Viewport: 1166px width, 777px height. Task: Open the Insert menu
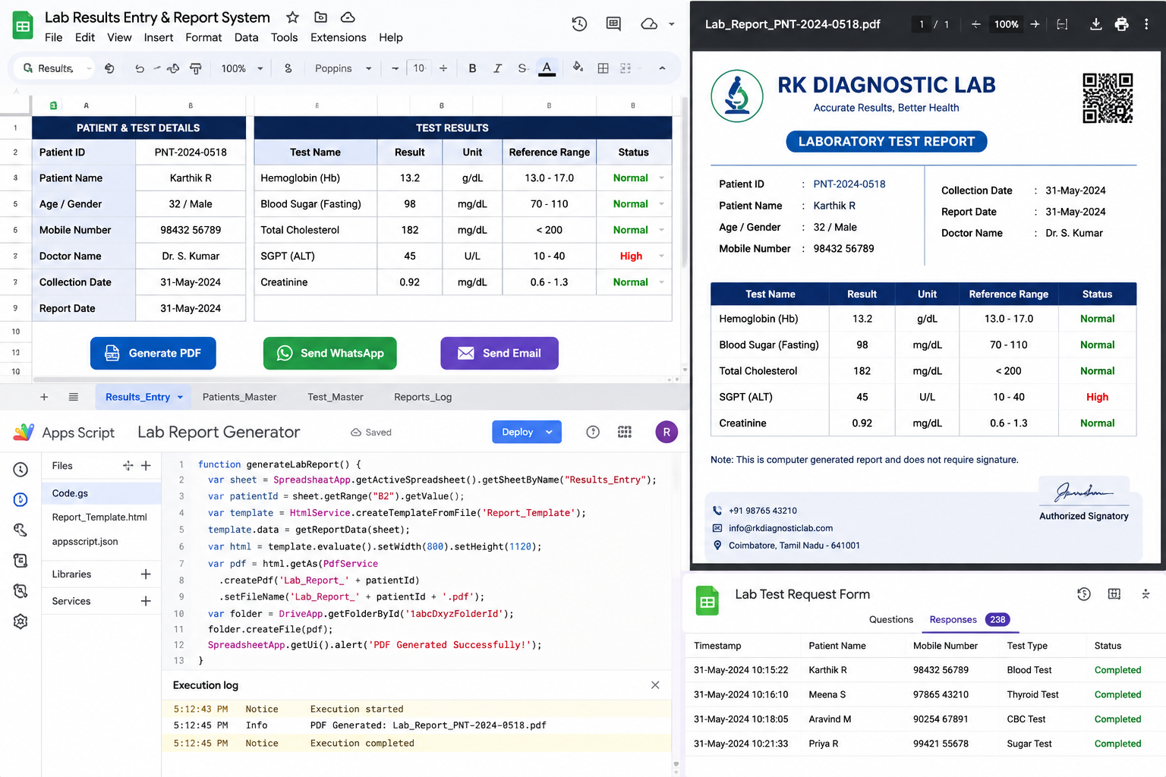(x=159, y=37)
